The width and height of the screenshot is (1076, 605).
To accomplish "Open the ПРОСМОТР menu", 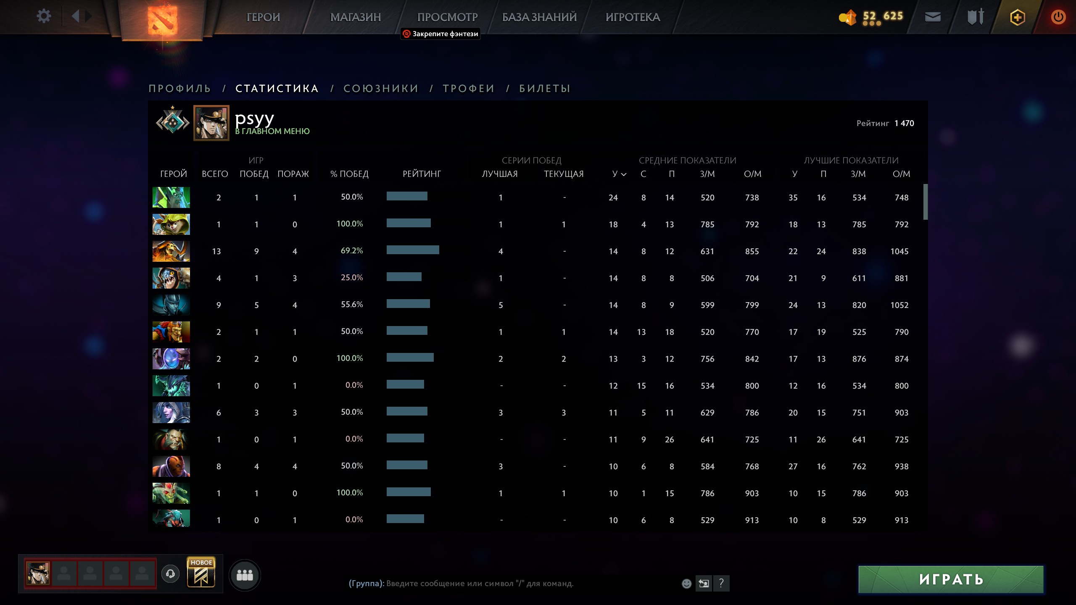I will coord(447,17).
